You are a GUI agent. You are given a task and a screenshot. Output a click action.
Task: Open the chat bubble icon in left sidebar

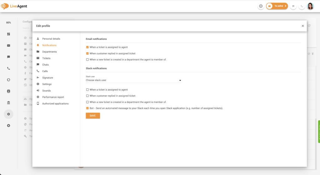click(x=8, y=57)
